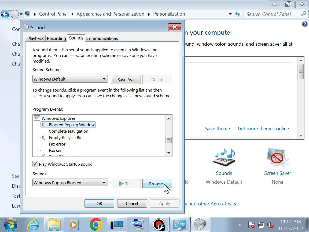The width and height of the screenshot is (309, 232).
Task: Click Save As button
Action: 126,79
